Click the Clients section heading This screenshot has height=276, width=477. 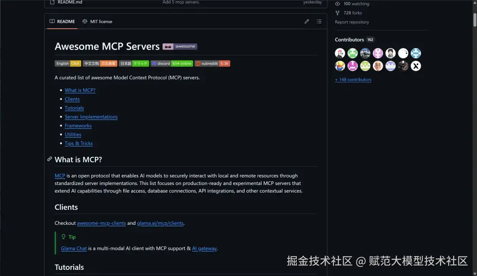(66, 207)
